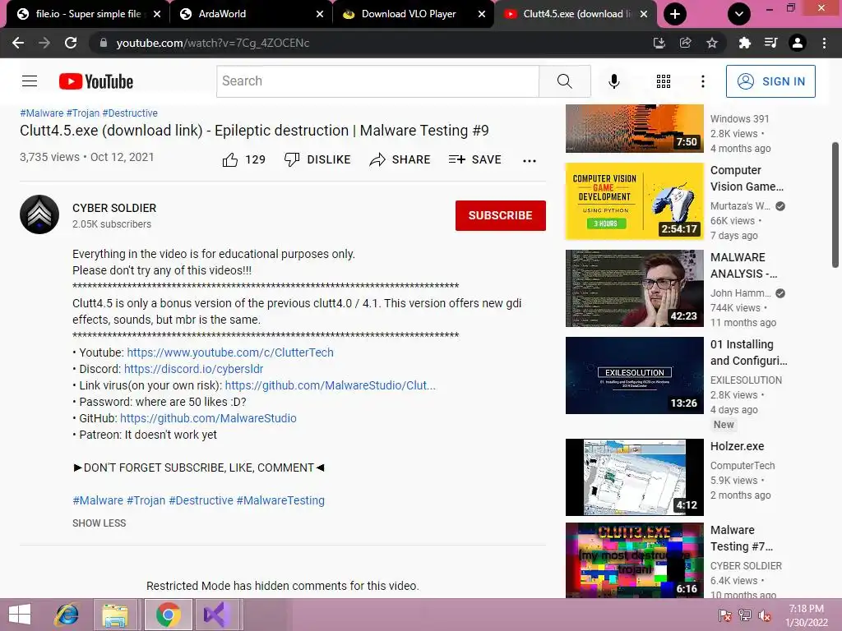
Task: Click the #MalwareTesting hashtag in description
Action: 280,500
